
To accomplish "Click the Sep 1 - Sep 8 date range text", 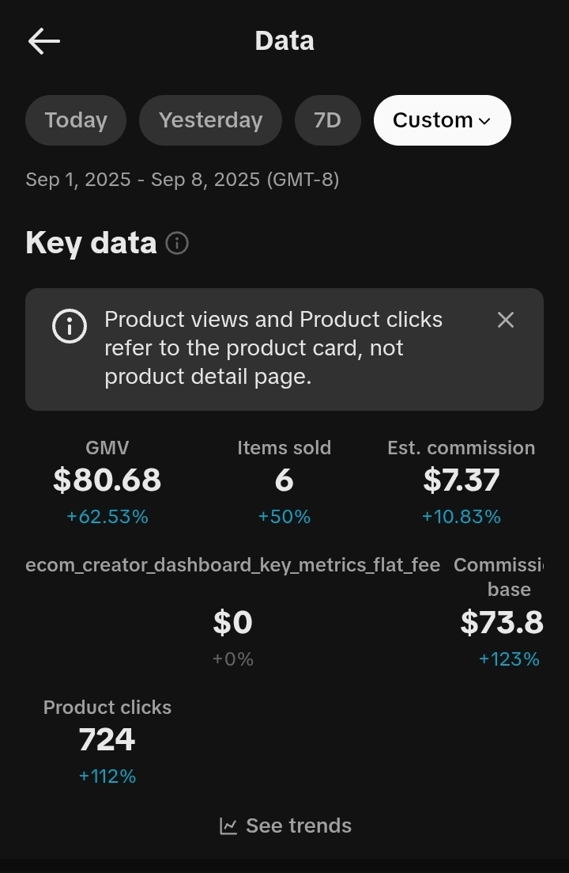I will 182,180.
